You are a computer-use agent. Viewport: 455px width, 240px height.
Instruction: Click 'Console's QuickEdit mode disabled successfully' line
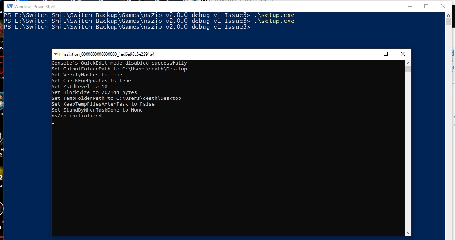[119, 63]
